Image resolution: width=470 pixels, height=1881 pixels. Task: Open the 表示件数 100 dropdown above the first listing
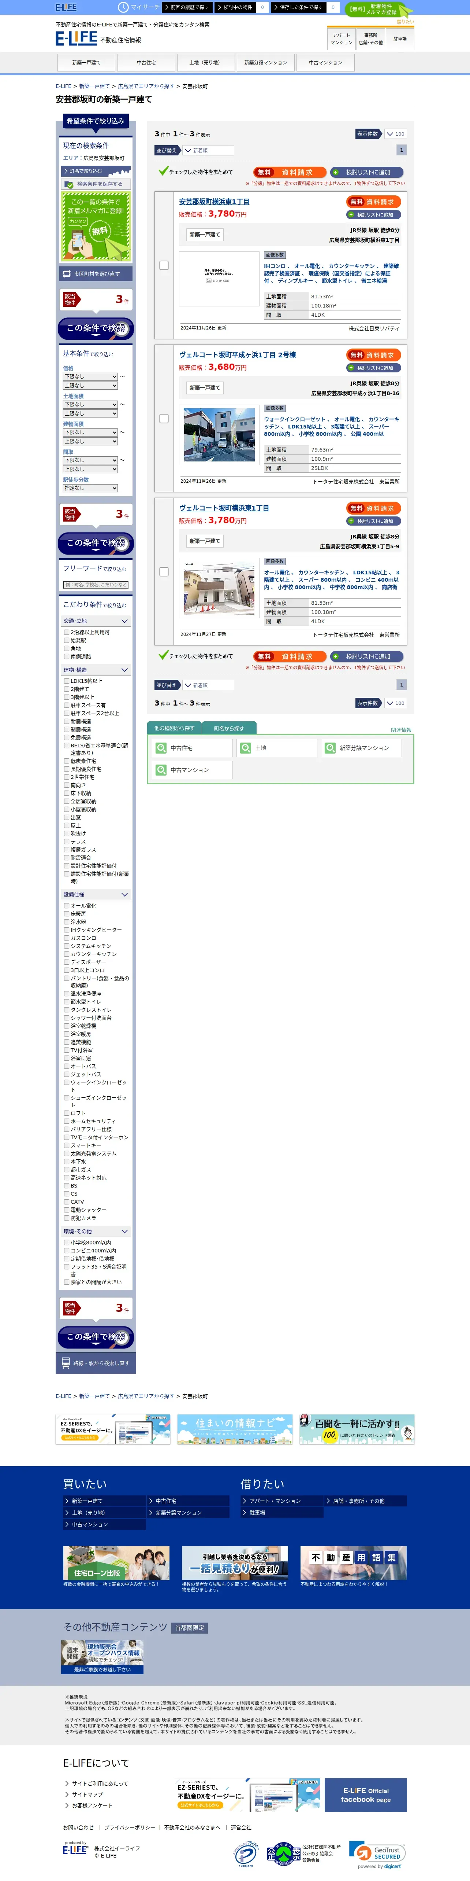tap(395, 134)
